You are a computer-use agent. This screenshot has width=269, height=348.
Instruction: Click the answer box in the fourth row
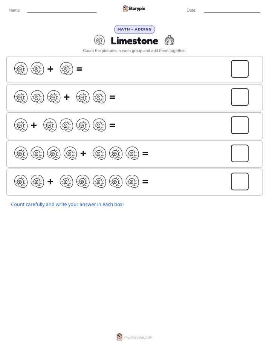(x=240, y=153)
